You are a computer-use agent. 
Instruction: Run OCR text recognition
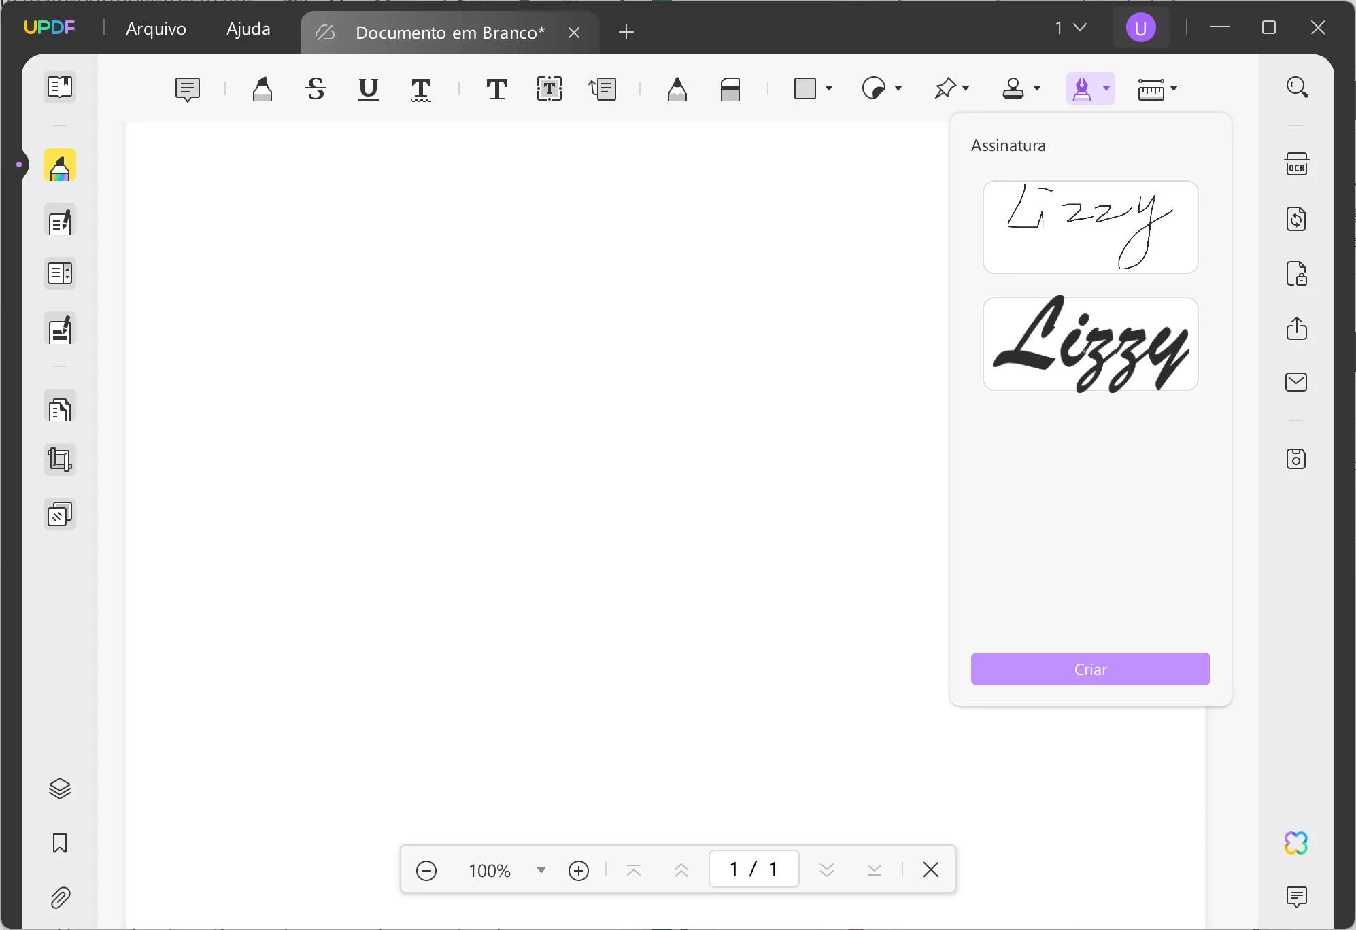click(1297, 165)
